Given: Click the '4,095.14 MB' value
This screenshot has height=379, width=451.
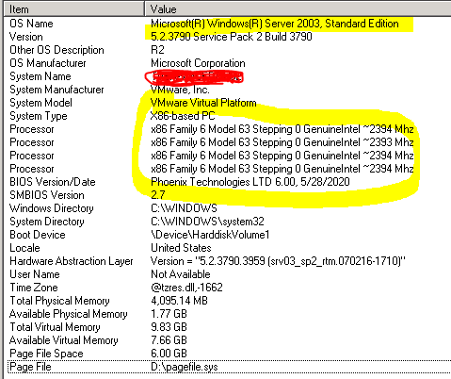Looking at the screenshot, I should click(x=179, y=301).
